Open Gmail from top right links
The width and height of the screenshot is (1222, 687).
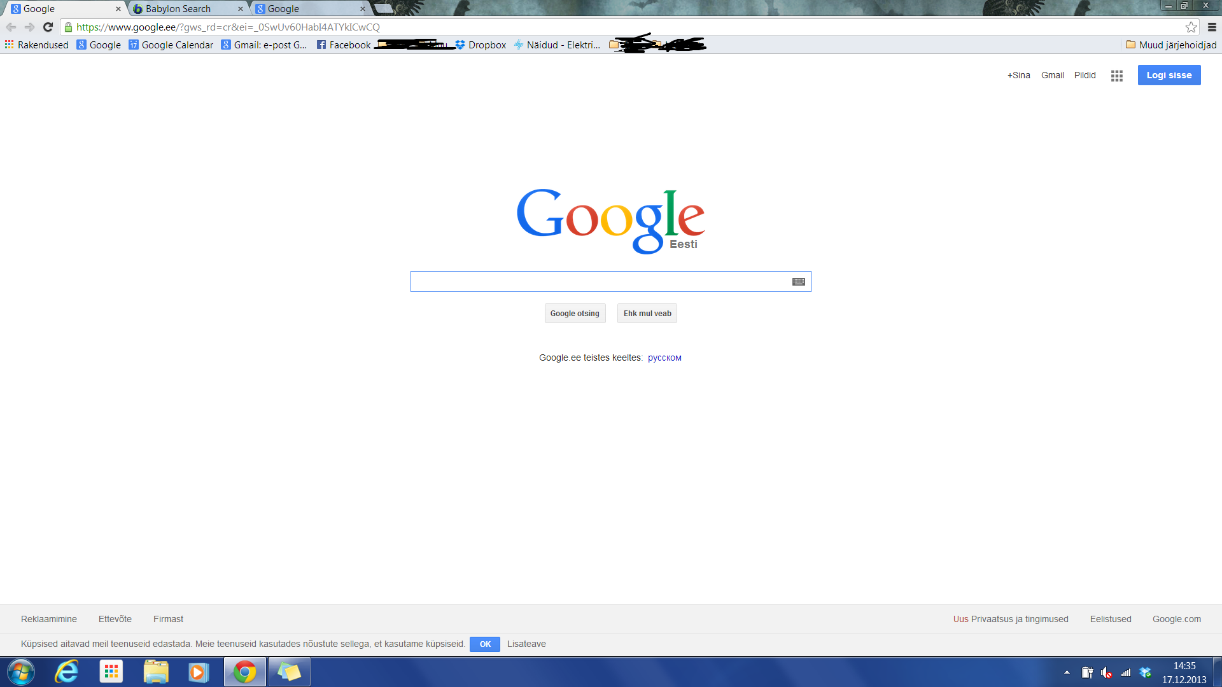(x=1053, y=75)
